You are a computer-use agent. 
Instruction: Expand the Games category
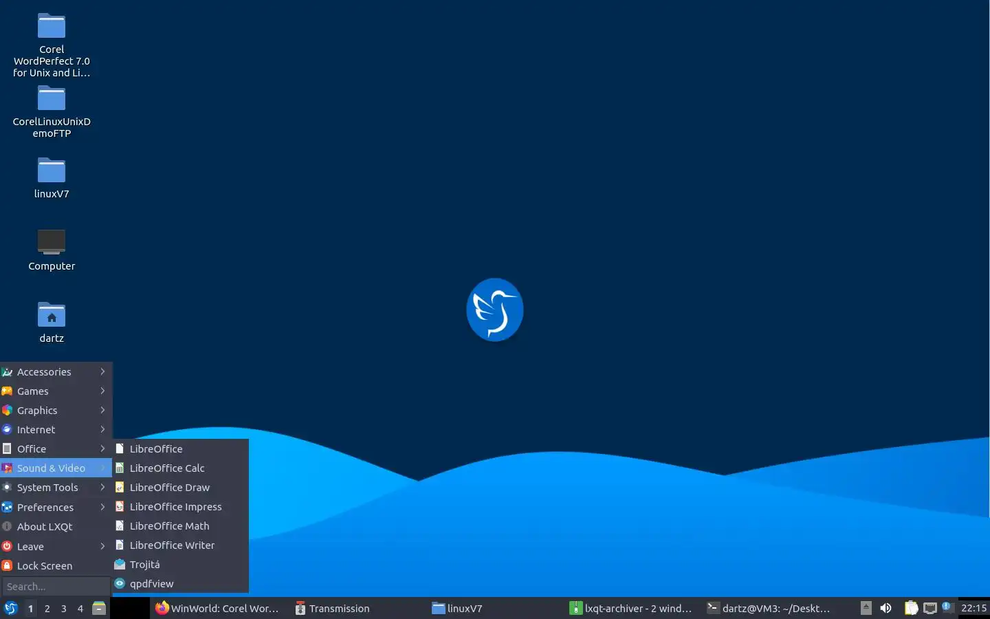coord(56,391)
